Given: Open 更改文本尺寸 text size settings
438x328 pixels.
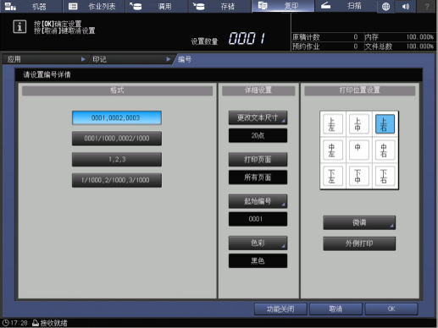Looking at the screenshot, I should (258, 118).
